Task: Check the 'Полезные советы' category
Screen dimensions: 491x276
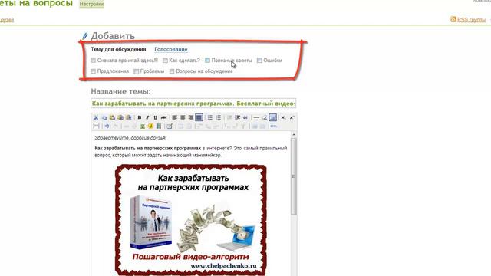Action: [207, 60]
